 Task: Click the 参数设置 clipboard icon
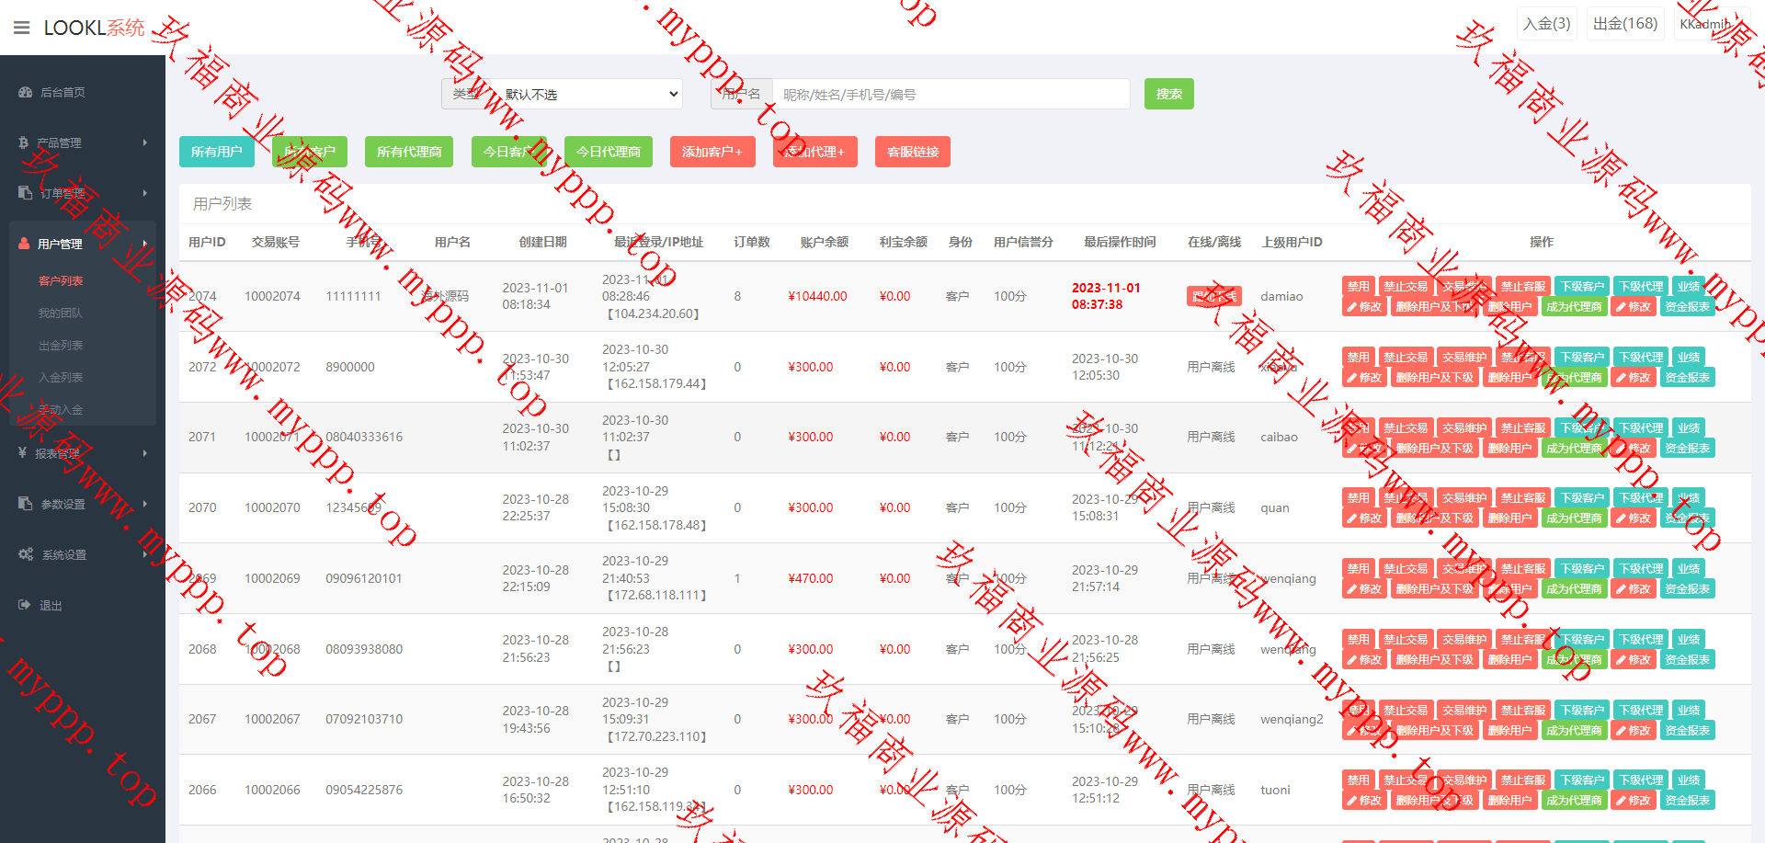pos(25,504)
